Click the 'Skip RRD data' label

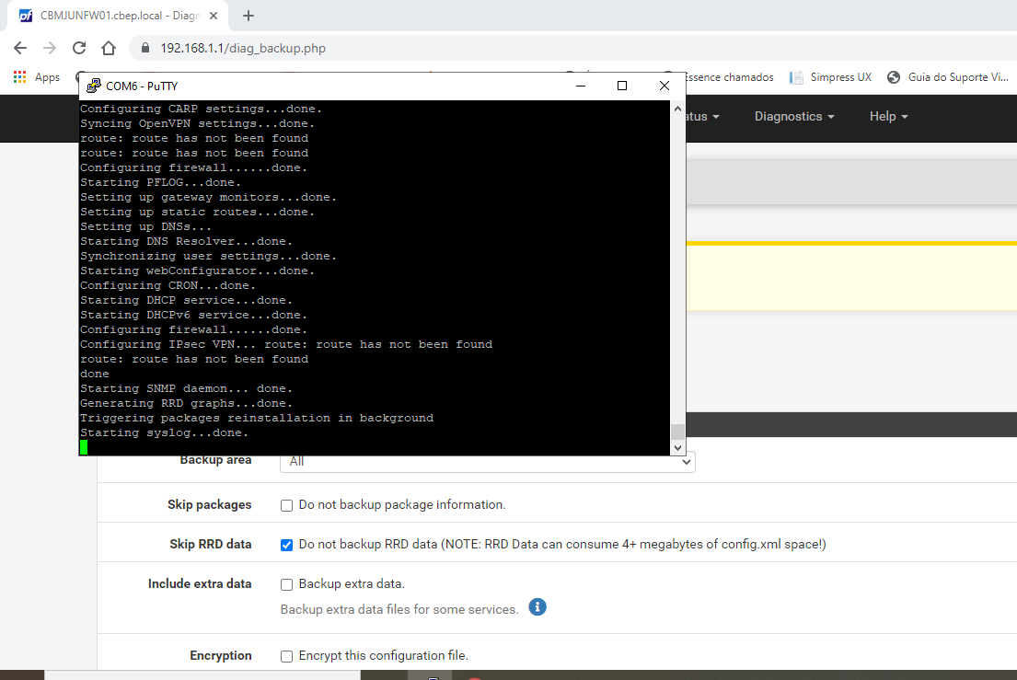211,544
